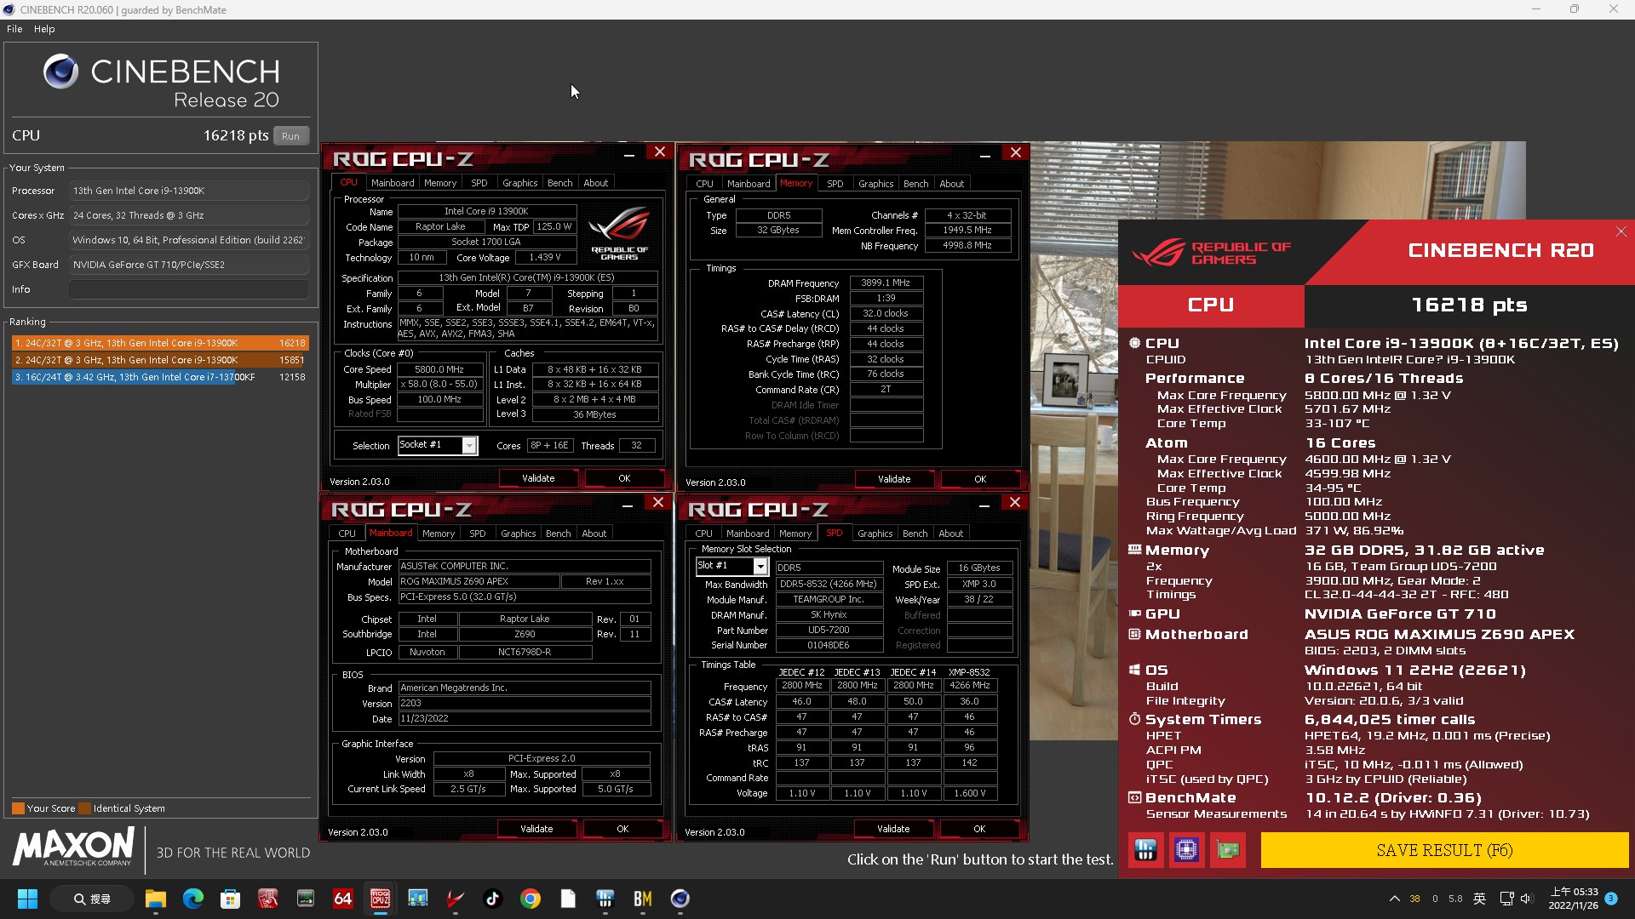Click the Processor '13th Gen Intel Core i9-13900K' field
The height and width of the screenshot is (919, 1635).
pos(189,191)
